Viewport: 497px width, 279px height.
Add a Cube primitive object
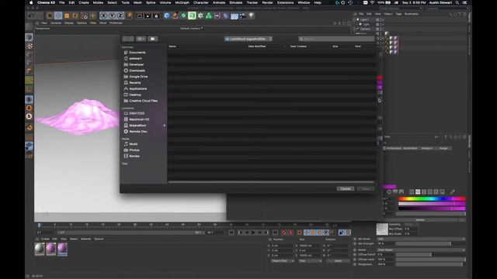click(167, 15)
